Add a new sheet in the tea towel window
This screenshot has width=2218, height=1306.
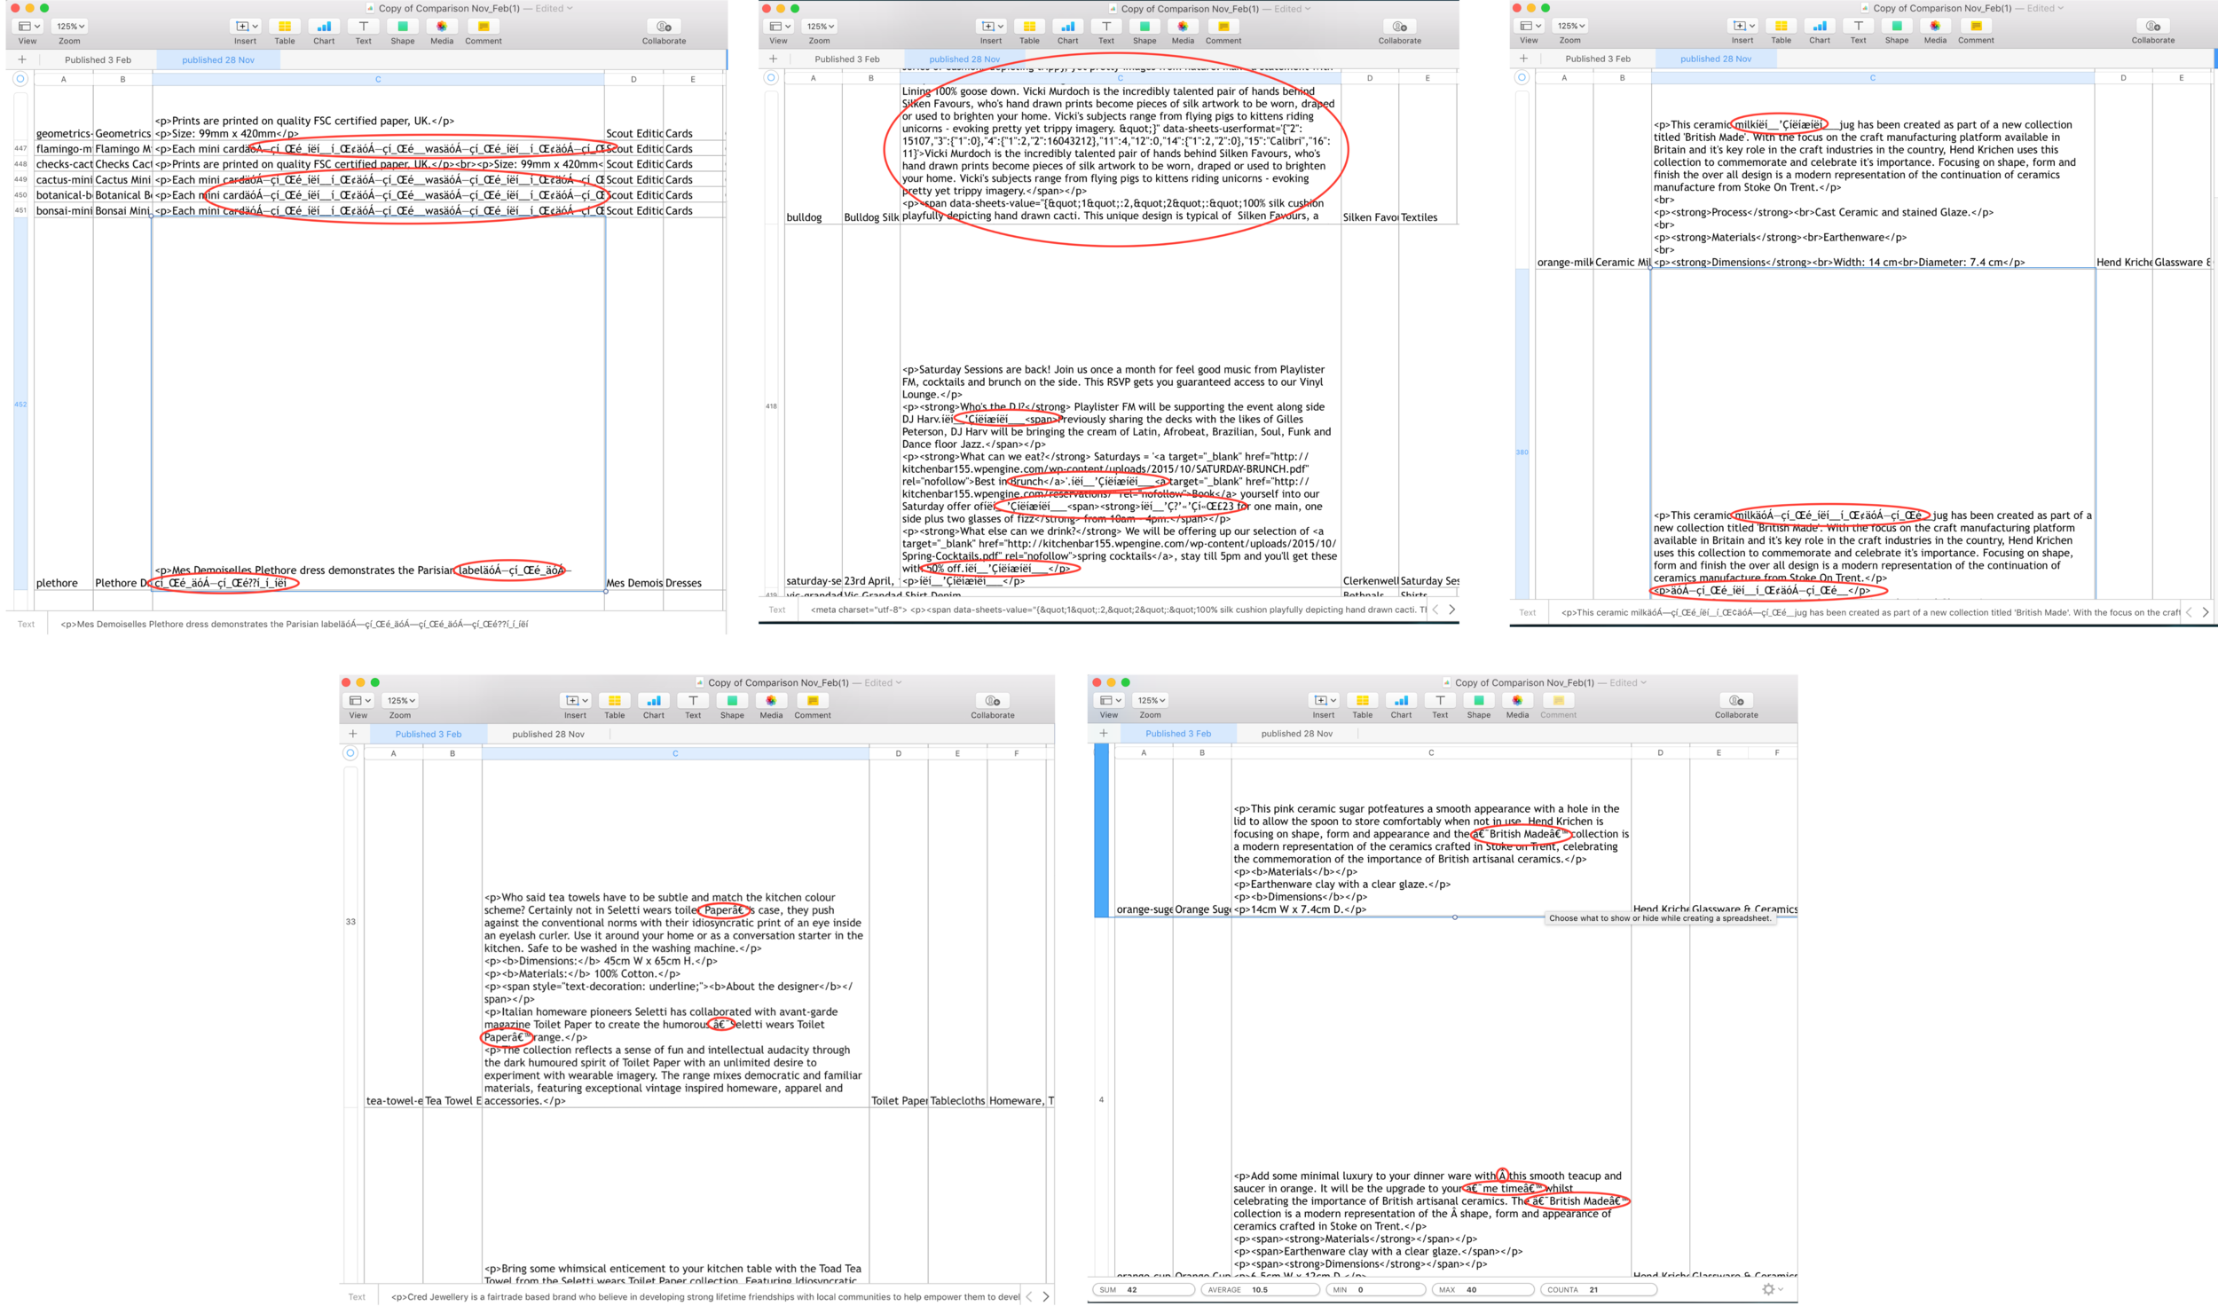click(353, 735)
